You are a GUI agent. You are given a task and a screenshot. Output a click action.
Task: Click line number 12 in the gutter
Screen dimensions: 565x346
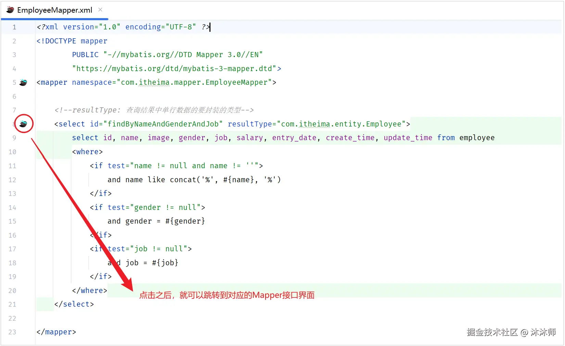coord(12,180)
